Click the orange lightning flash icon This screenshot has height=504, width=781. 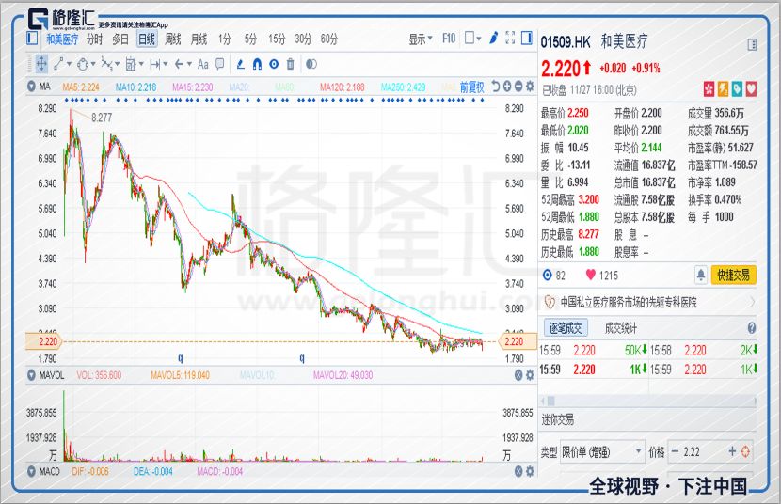click(723, 89)
